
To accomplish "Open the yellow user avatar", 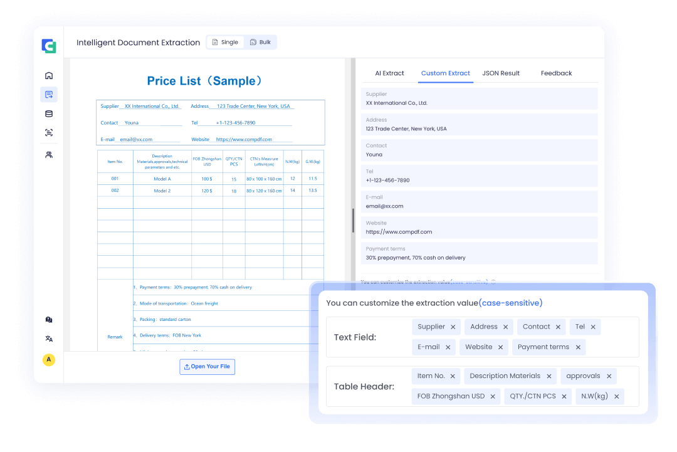I will click(x=49, y=360).
